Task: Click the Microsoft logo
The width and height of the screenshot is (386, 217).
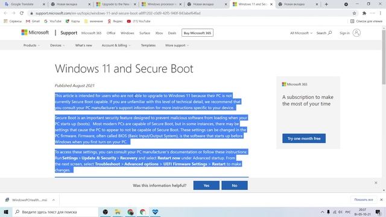Action: 35,33
